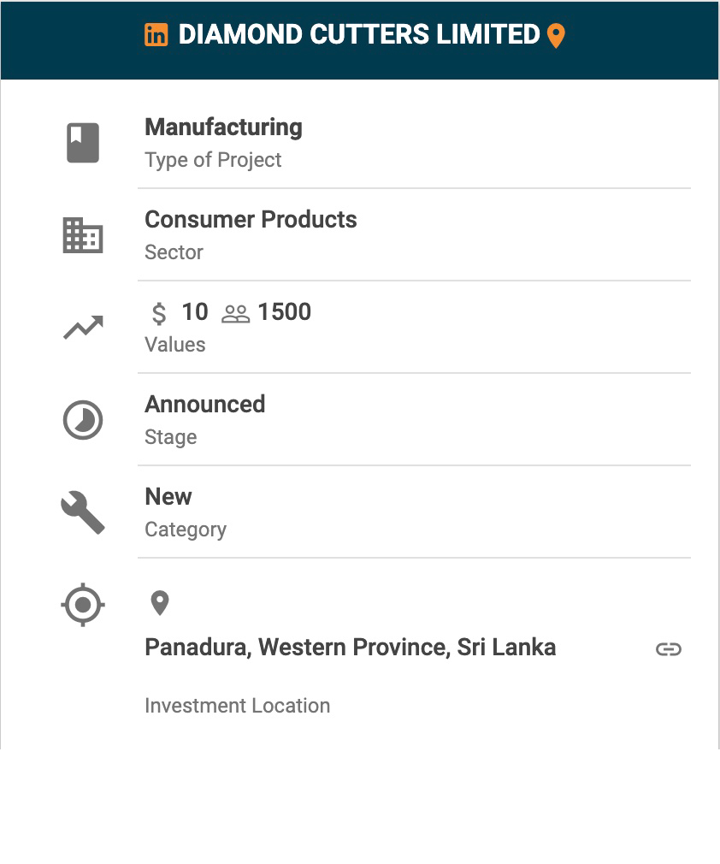Click the people icon next to 1500
The height and width of the screenshot is (864, 720).
click(x=235, y=314)
